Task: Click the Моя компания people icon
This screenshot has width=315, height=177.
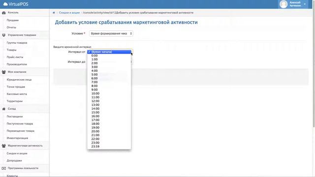Action: 3,72
